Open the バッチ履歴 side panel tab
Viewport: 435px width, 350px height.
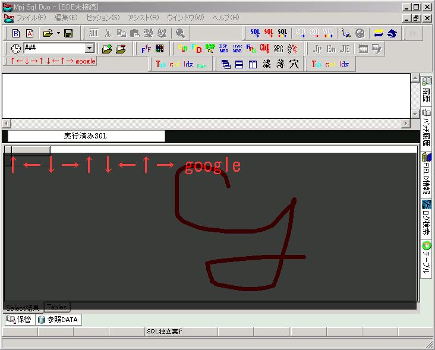pyautogui.click(x=426, y=128)
